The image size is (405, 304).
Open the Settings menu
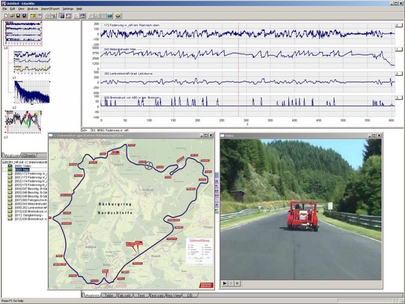click(x=68, y=8)
